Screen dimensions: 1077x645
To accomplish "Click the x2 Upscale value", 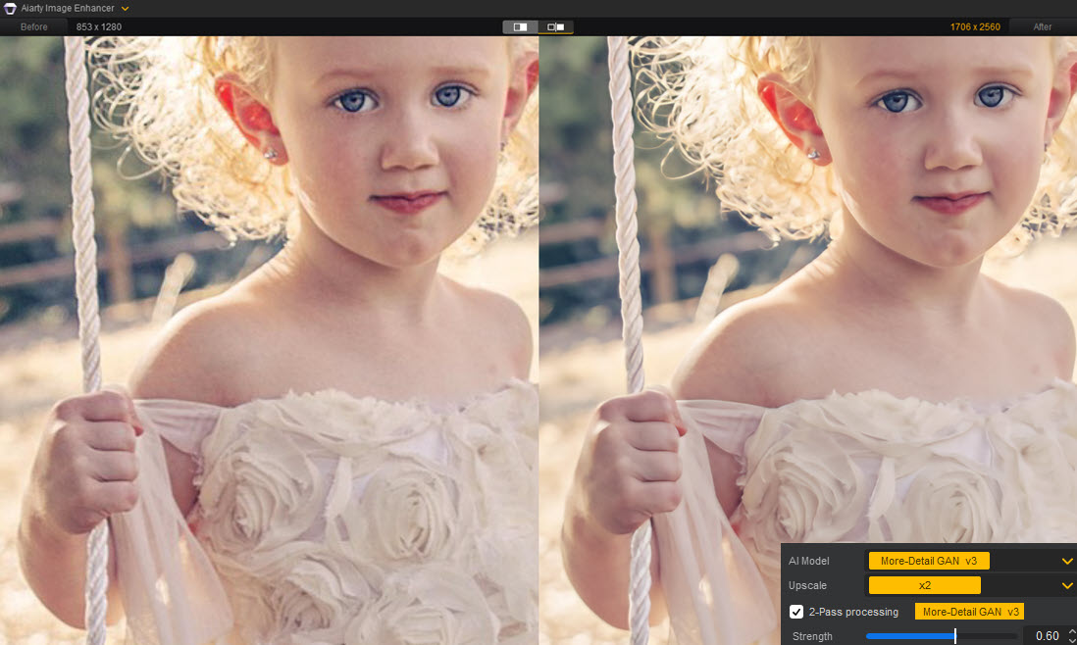I will tap(924, 585).
